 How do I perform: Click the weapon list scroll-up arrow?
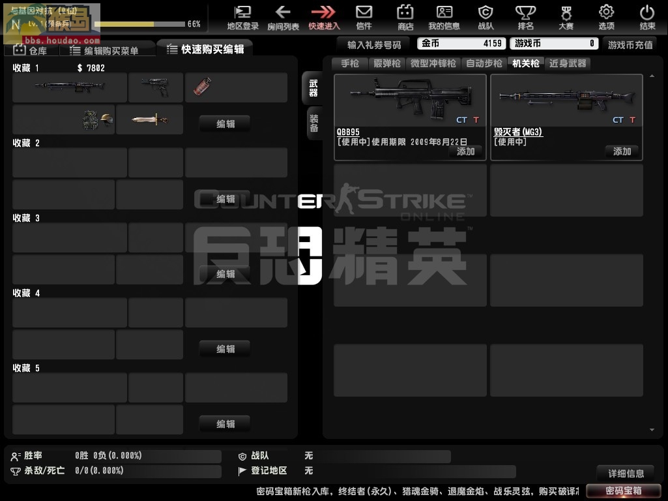[x=652, y=76]
